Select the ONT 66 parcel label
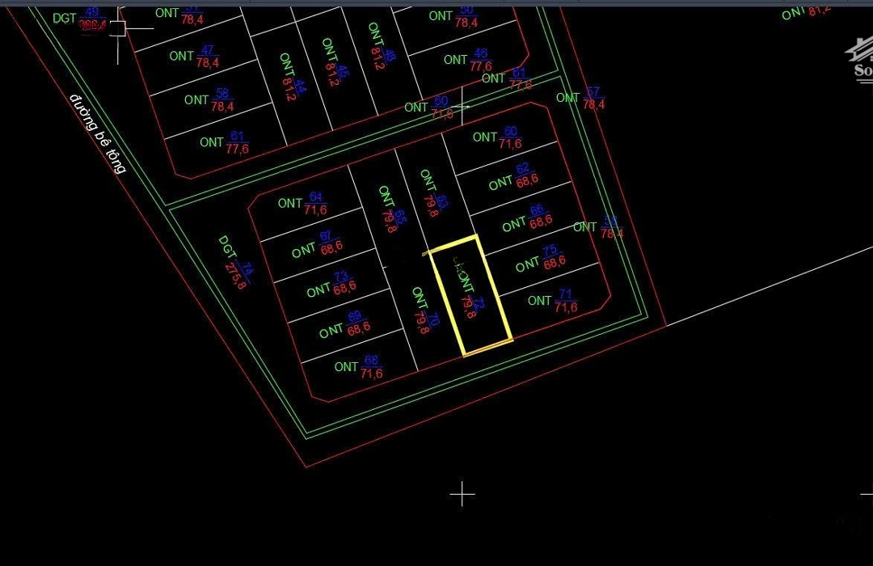873x566 pixels. pos(526,220)
